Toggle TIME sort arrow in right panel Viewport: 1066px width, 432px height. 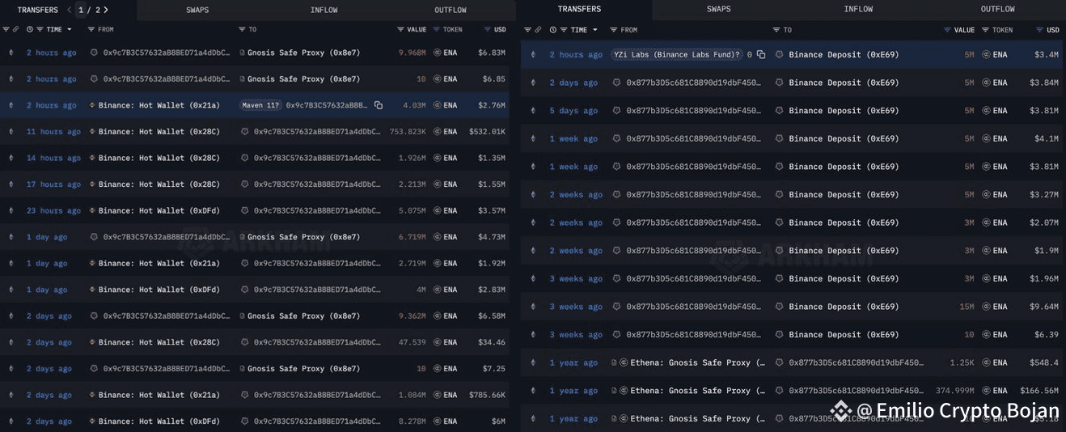click(x=594, y=30)
